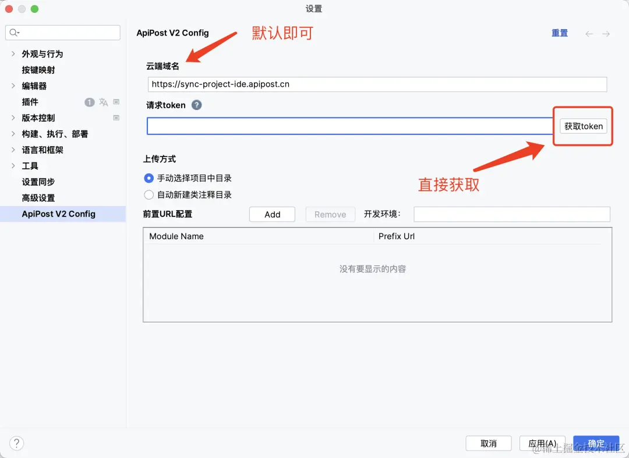Select 自动新建类注释目录 radio option
Viewport: 629px width, 458px height.
click(149, 195)
